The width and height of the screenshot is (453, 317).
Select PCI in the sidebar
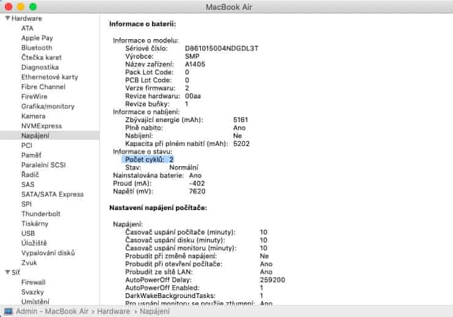point(27,145)
